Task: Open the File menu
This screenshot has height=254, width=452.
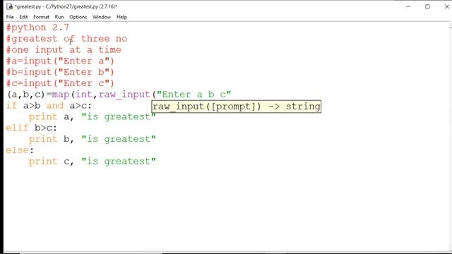Action: pyautogui.click(x=10, y=17)
